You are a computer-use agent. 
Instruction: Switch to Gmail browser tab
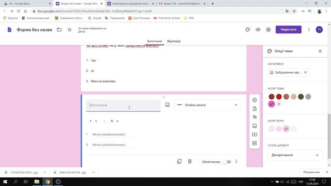182,4
